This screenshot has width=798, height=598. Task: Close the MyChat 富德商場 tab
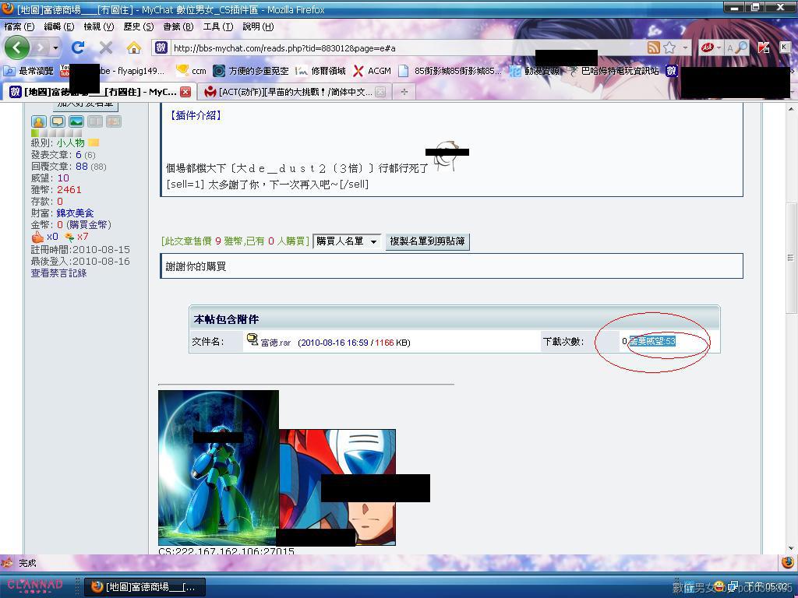pyautogui.click(x=185, y=92)
